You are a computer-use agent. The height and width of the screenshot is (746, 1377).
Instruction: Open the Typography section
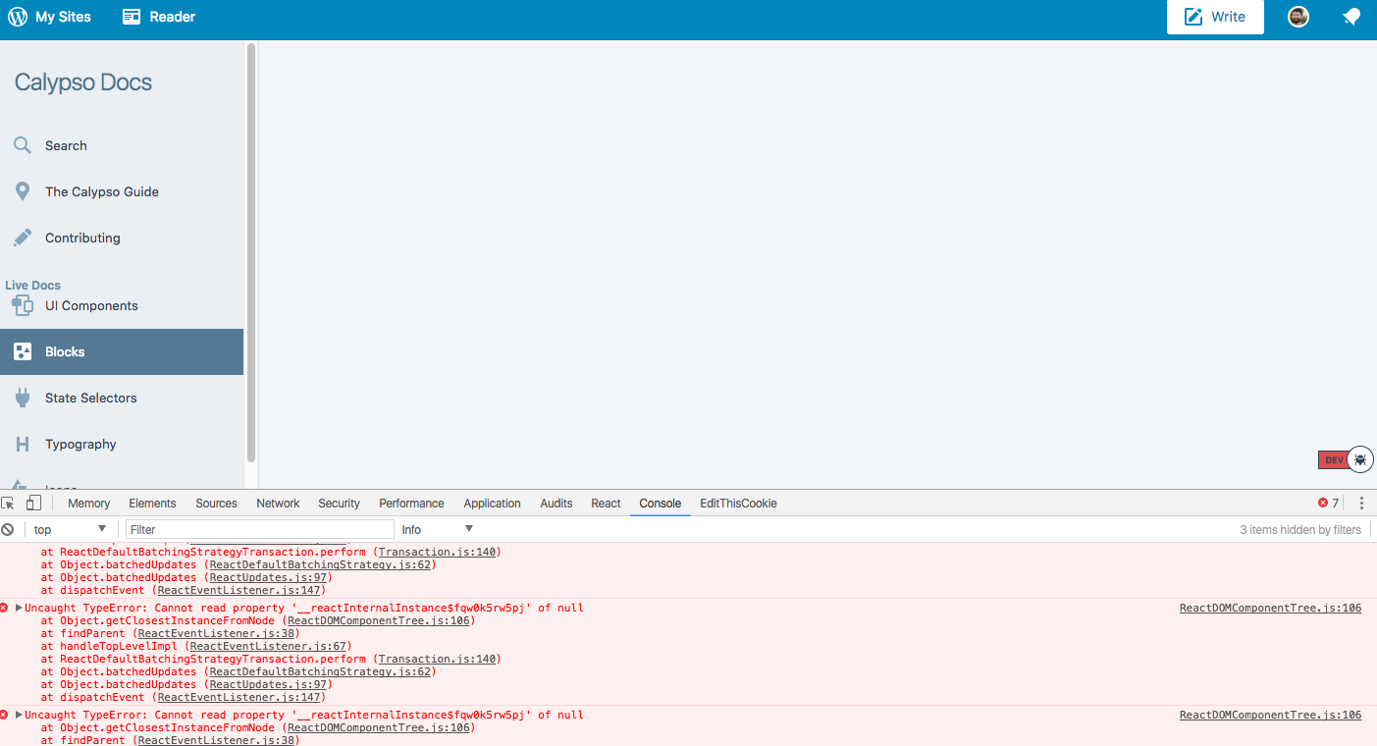pyautogui.click(x=122, y=444)
